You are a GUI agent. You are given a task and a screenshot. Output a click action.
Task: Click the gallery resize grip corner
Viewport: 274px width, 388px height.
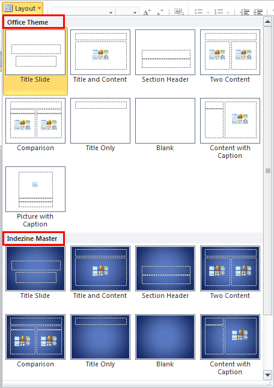click(269, 384)
